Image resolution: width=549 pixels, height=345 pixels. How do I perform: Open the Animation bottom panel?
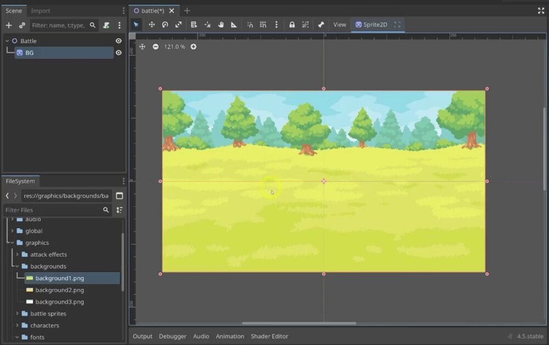pyautogui.click(x=230, y=336)
